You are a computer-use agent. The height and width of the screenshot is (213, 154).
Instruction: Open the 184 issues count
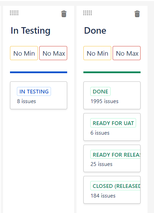pyautogui.click(x=103, y=196)
